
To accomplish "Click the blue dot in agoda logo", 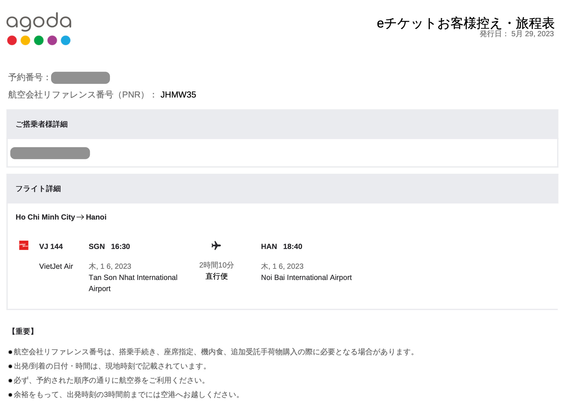I will 66,40.
